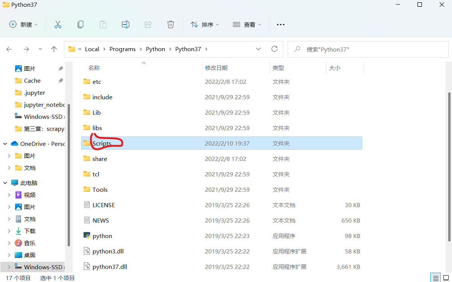Click the etc folder icon

87,82
